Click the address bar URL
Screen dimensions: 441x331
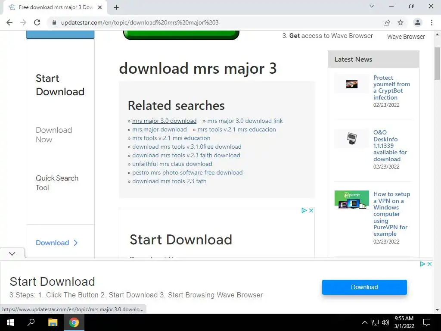point(140,22)
